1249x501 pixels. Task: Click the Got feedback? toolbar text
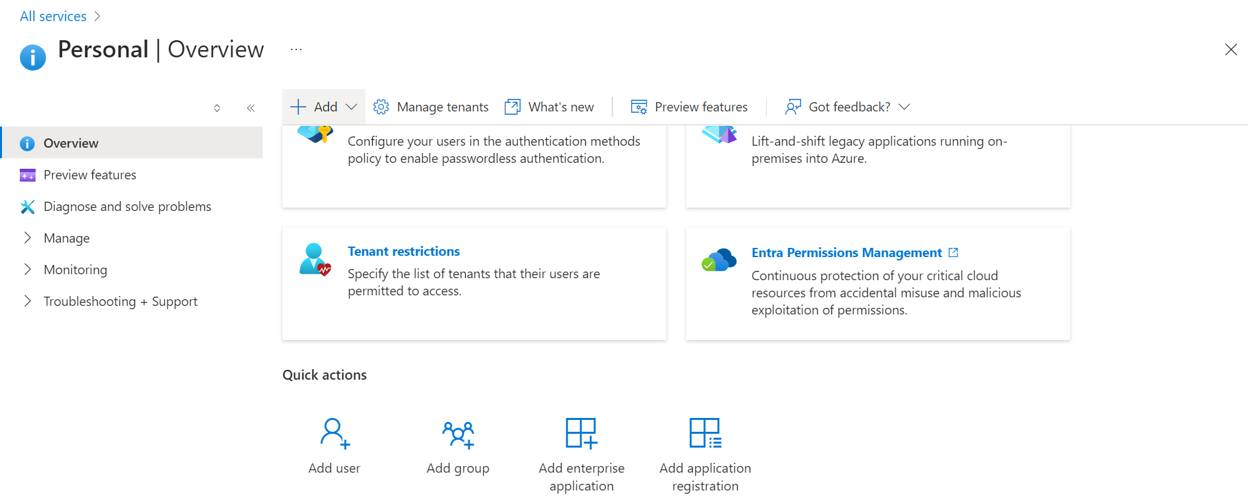tap(850, 107)
